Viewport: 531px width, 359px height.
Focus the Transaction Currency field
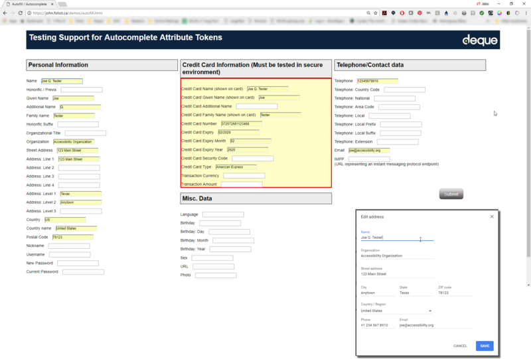244,175
